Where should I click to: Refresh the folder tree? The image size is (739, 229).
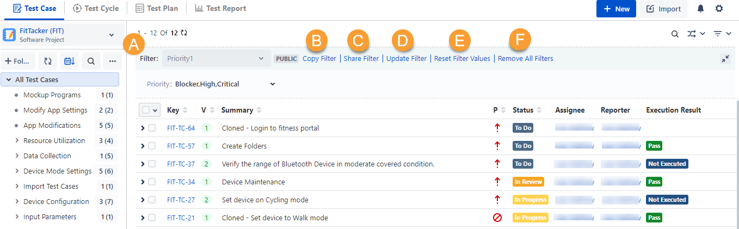point(48,61)
